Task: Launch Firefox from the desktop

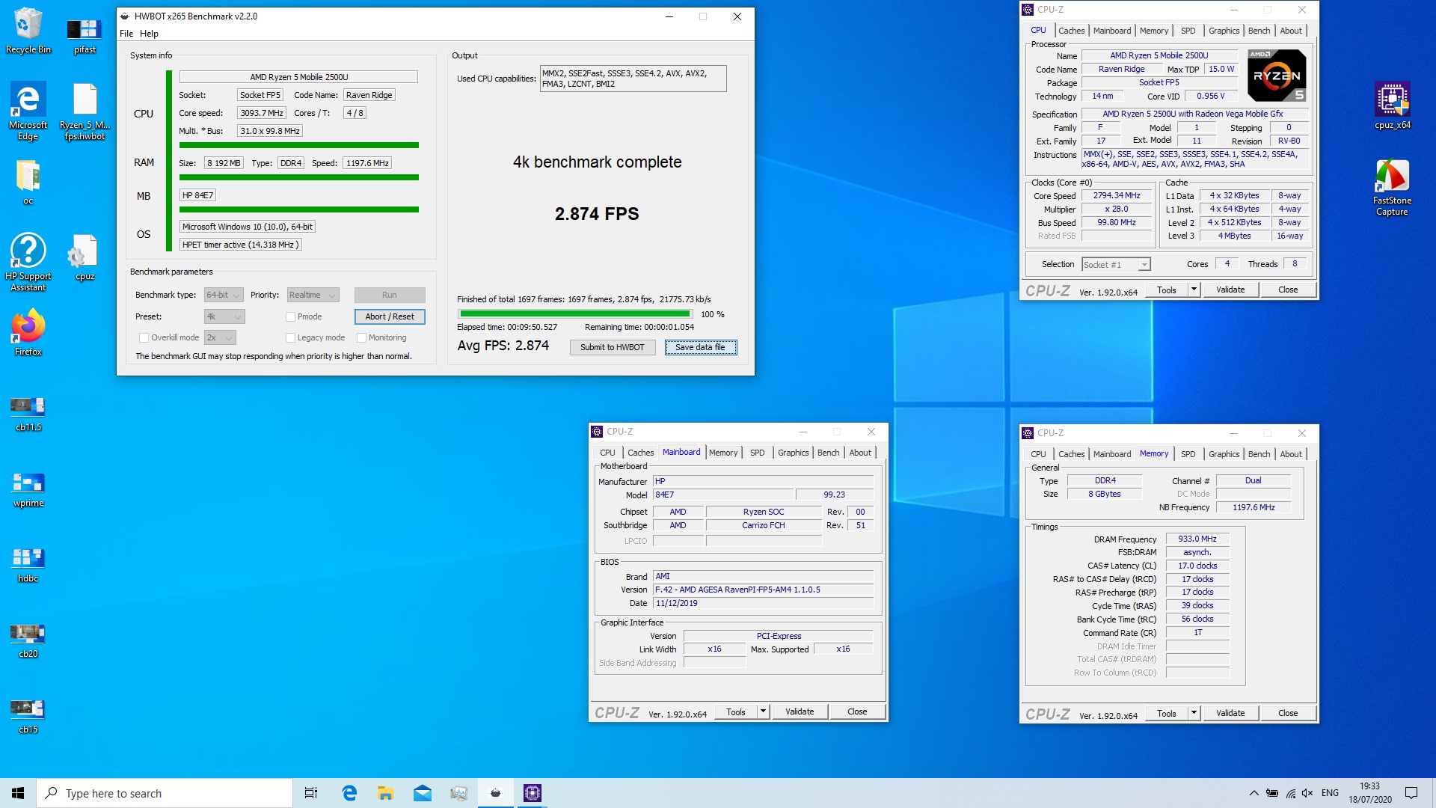Action: [x=28, y=333]
